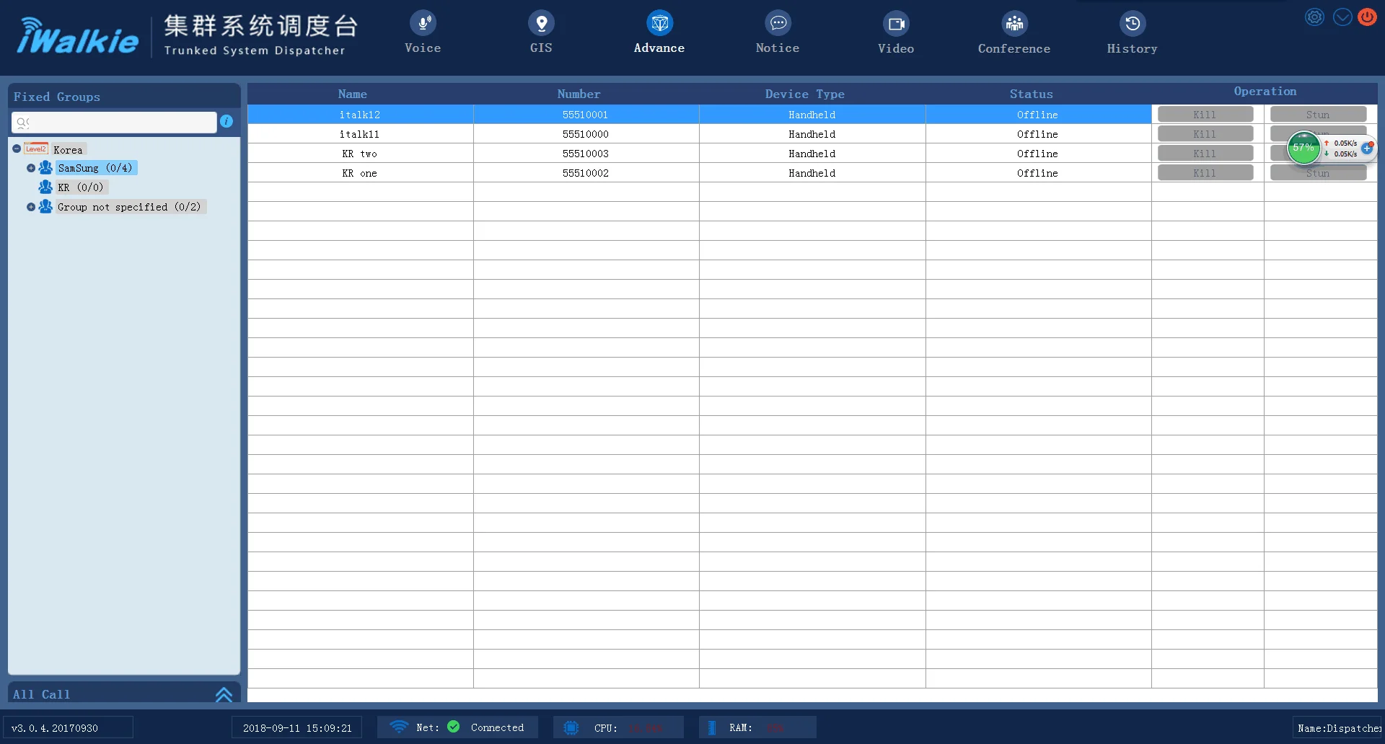Expand the SamSung group node
1385x744 pixels.
pos(31,168)
